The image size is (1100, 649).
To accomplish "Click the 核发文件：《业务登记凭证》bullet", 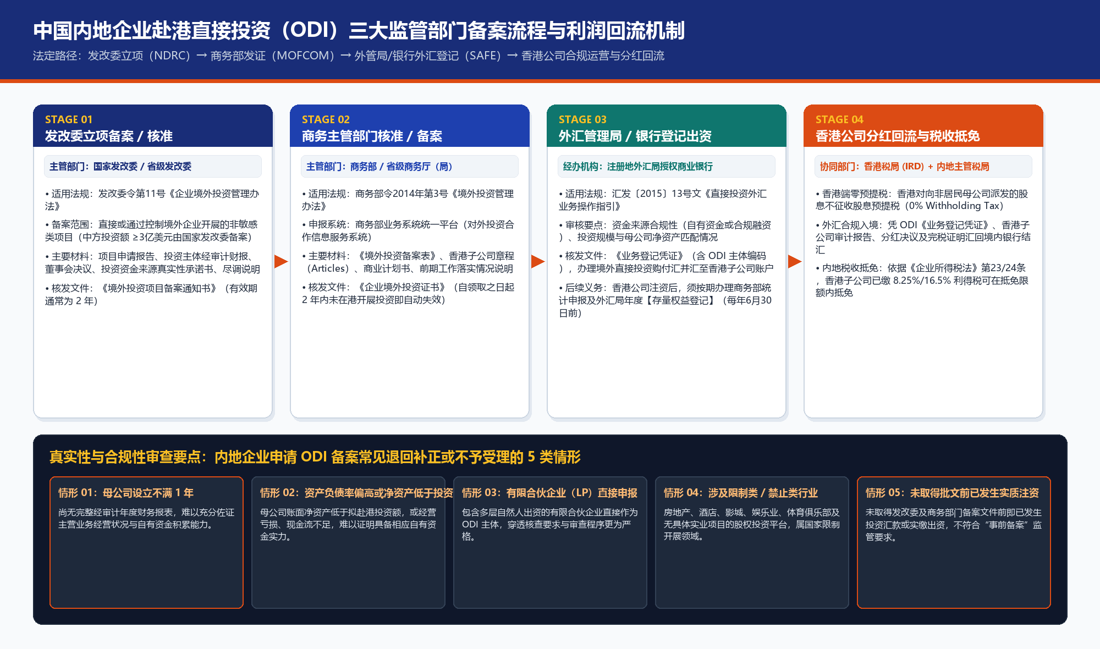I will pyautogui.click(x=666, y=262).
